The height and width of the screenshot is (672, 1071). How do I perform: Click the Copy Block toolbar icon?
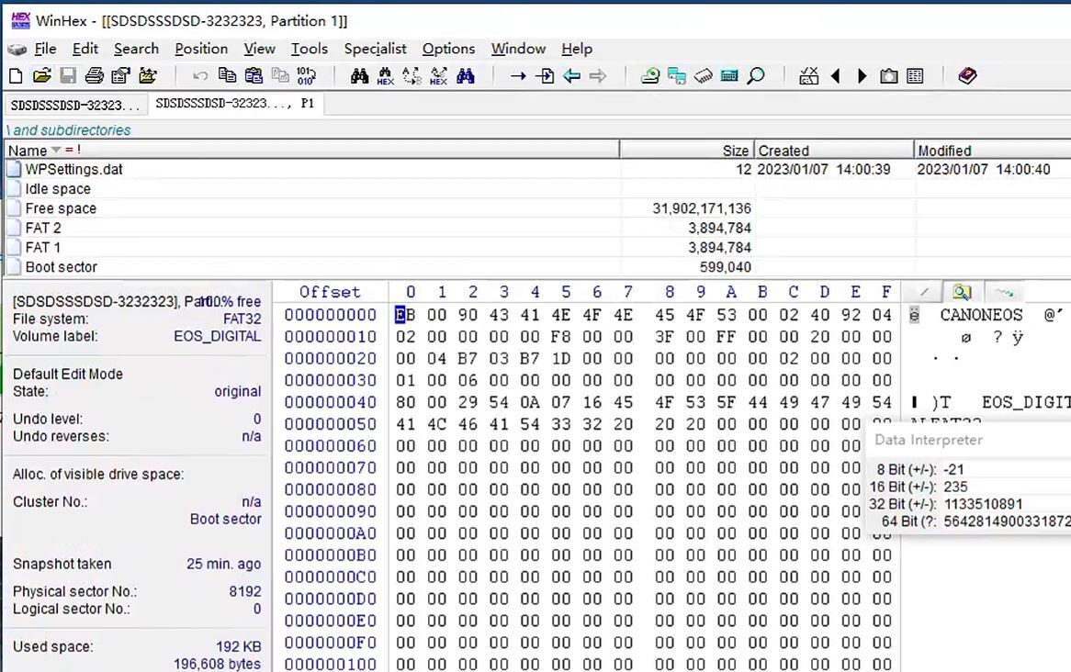click(228, 76)
